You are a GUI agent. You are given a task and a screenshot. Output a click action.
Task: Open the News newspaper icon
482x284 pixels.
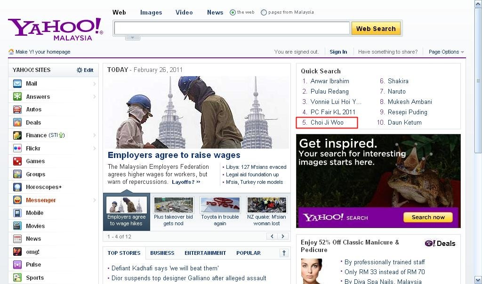[x=17, y=238]
